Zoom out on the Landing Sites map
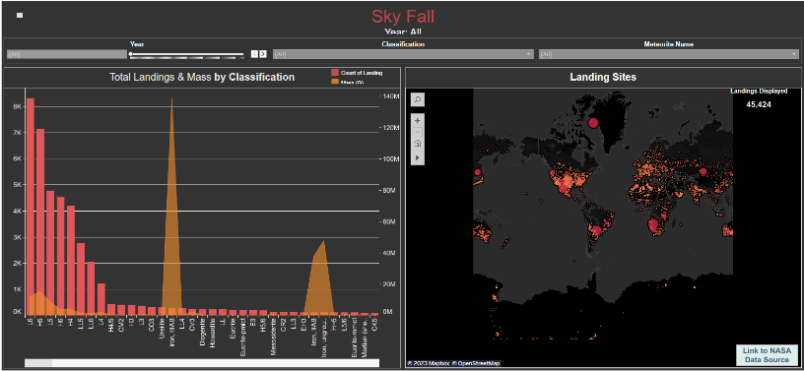Screen dimensions: 804x371 418,132
